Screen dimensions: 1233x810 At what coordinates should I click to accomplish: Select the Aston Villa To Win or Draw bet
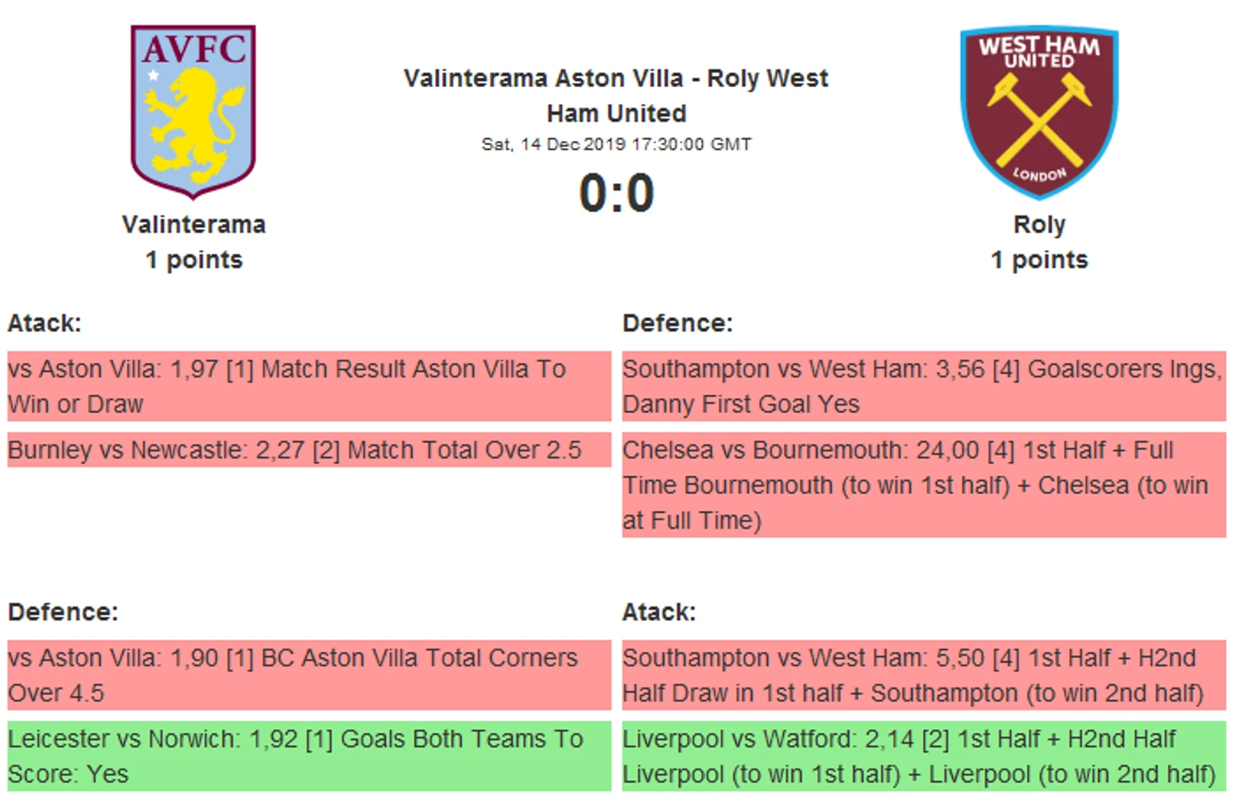point(308,386)
